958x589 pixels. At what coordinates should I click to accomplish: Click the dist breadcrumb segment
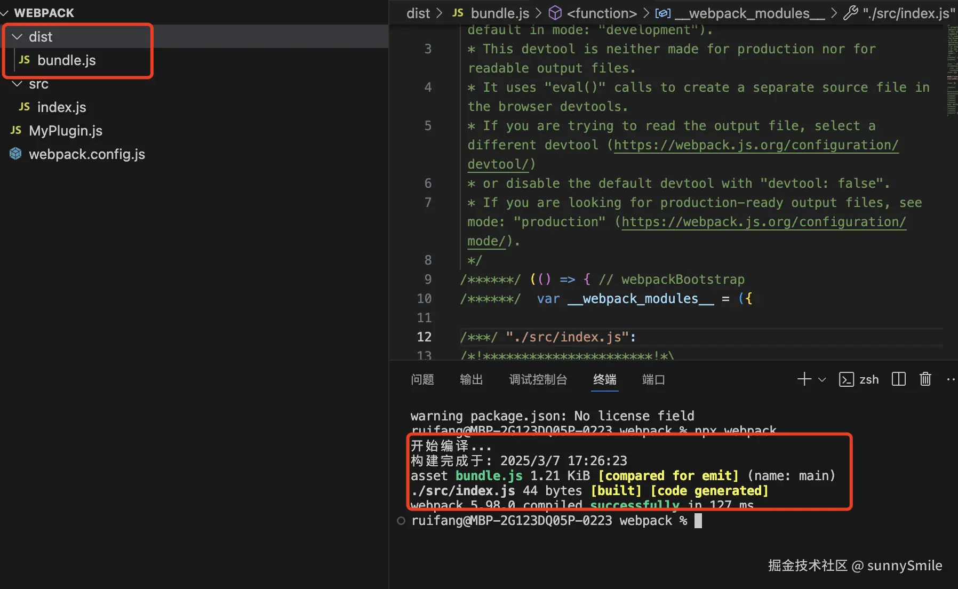click(418, 13)
